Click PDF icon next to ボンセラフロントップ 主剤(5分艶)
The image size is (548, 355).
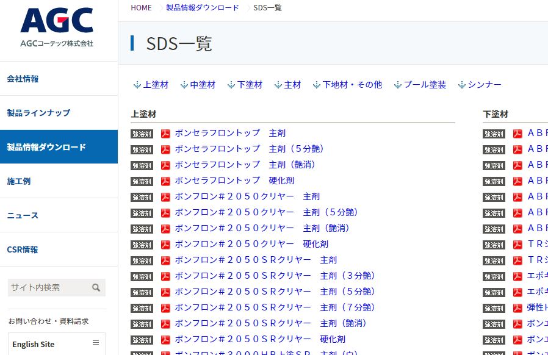[165, 149]
